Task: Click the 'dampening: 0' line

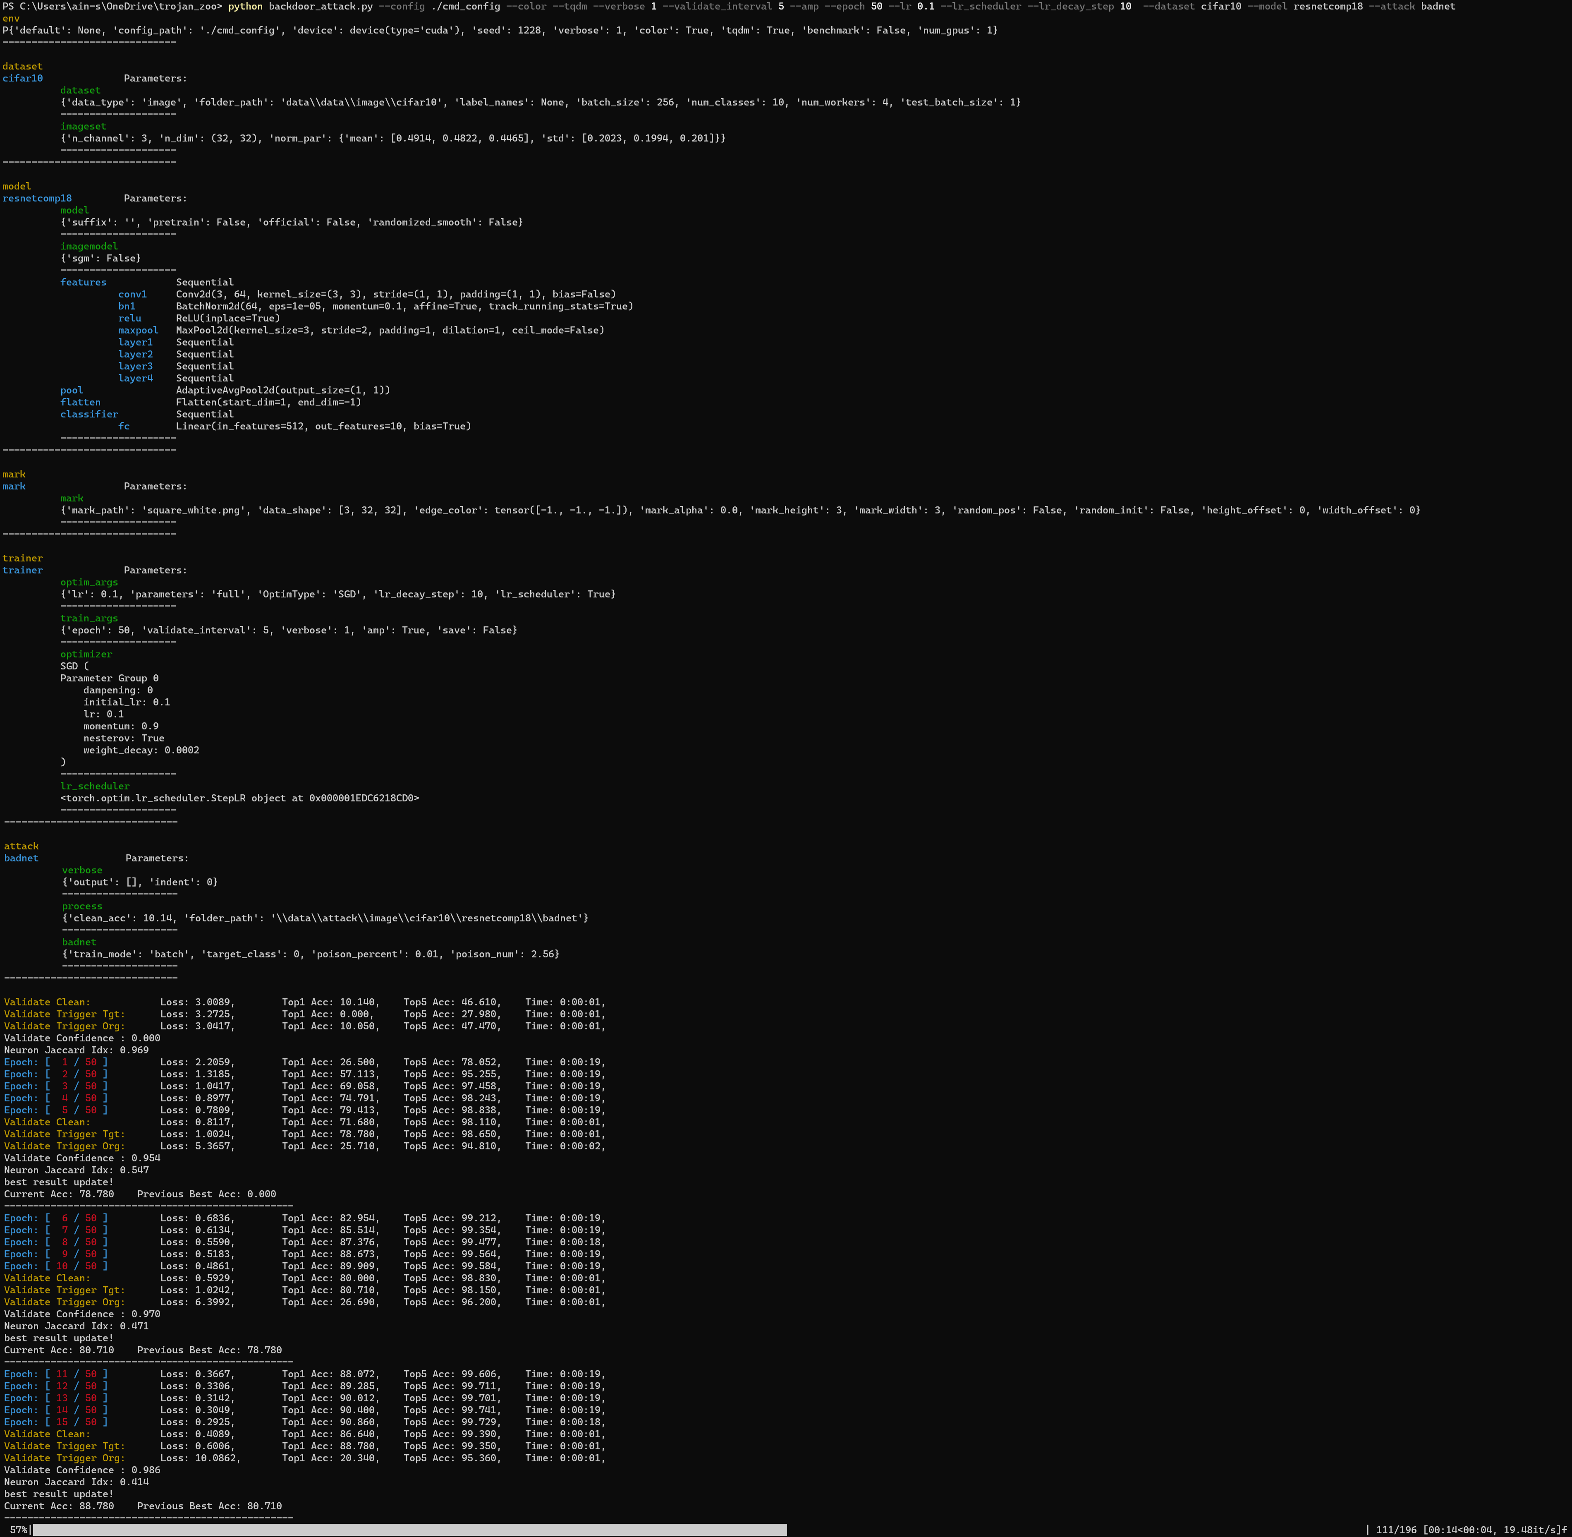Action: (x=118, y=690)
